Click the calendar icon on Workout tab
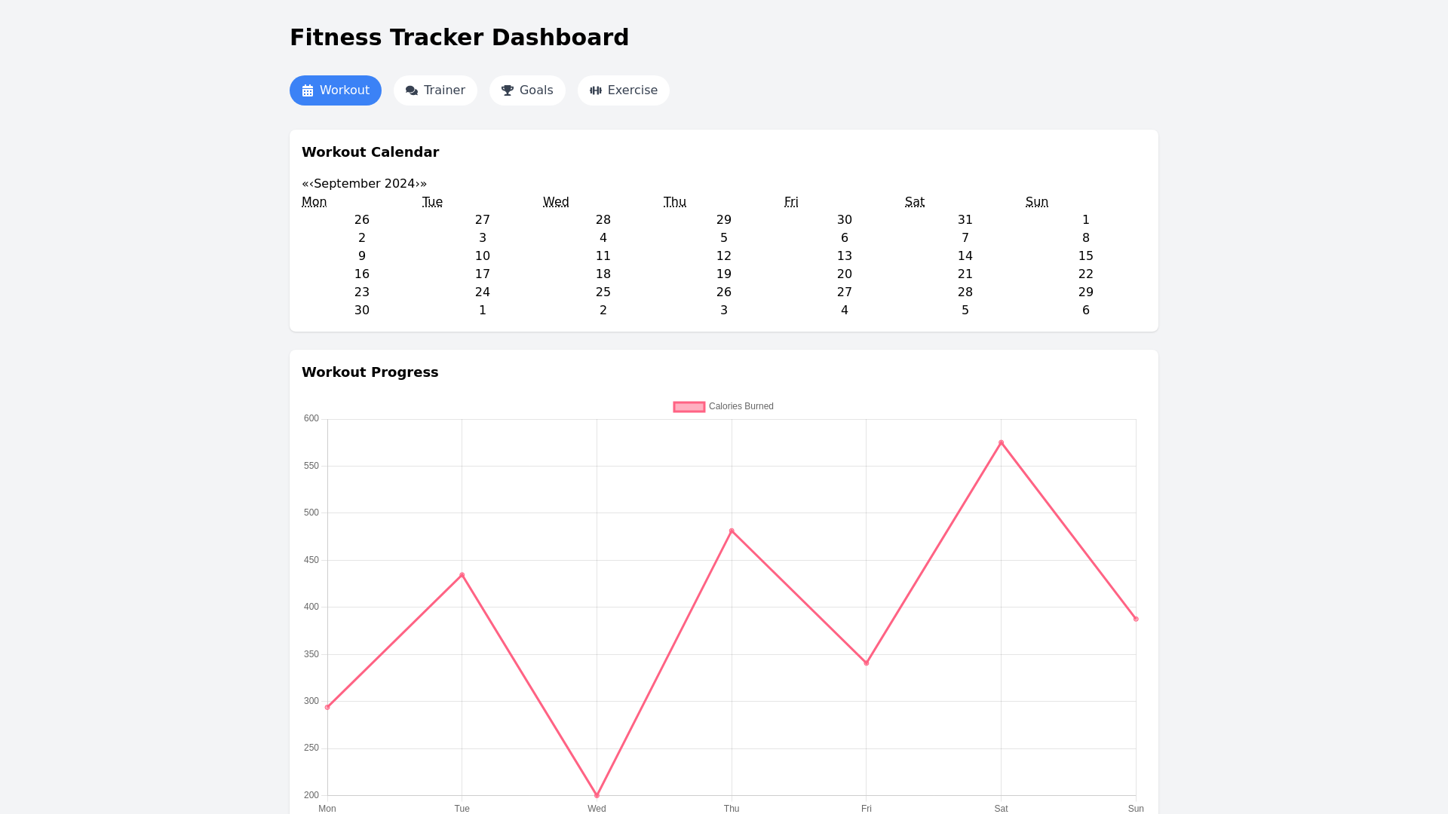Viewport: 1448px width, 814px height. coord(308,90)
